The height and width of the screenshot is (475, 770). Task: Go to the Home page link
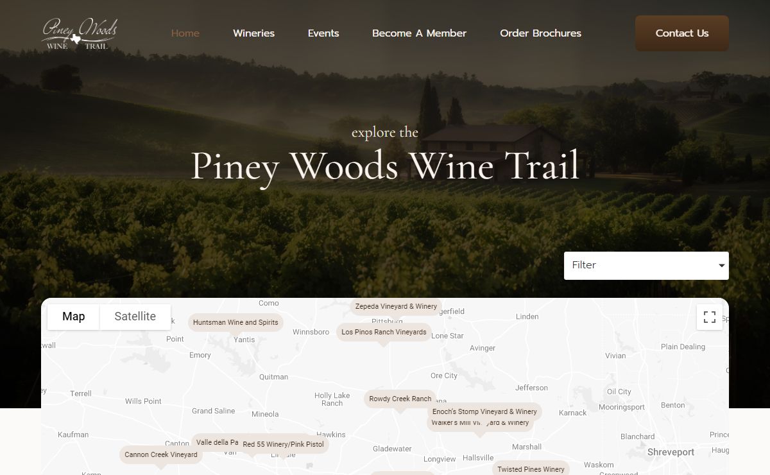pyautogui.click(x=185, y=33)
